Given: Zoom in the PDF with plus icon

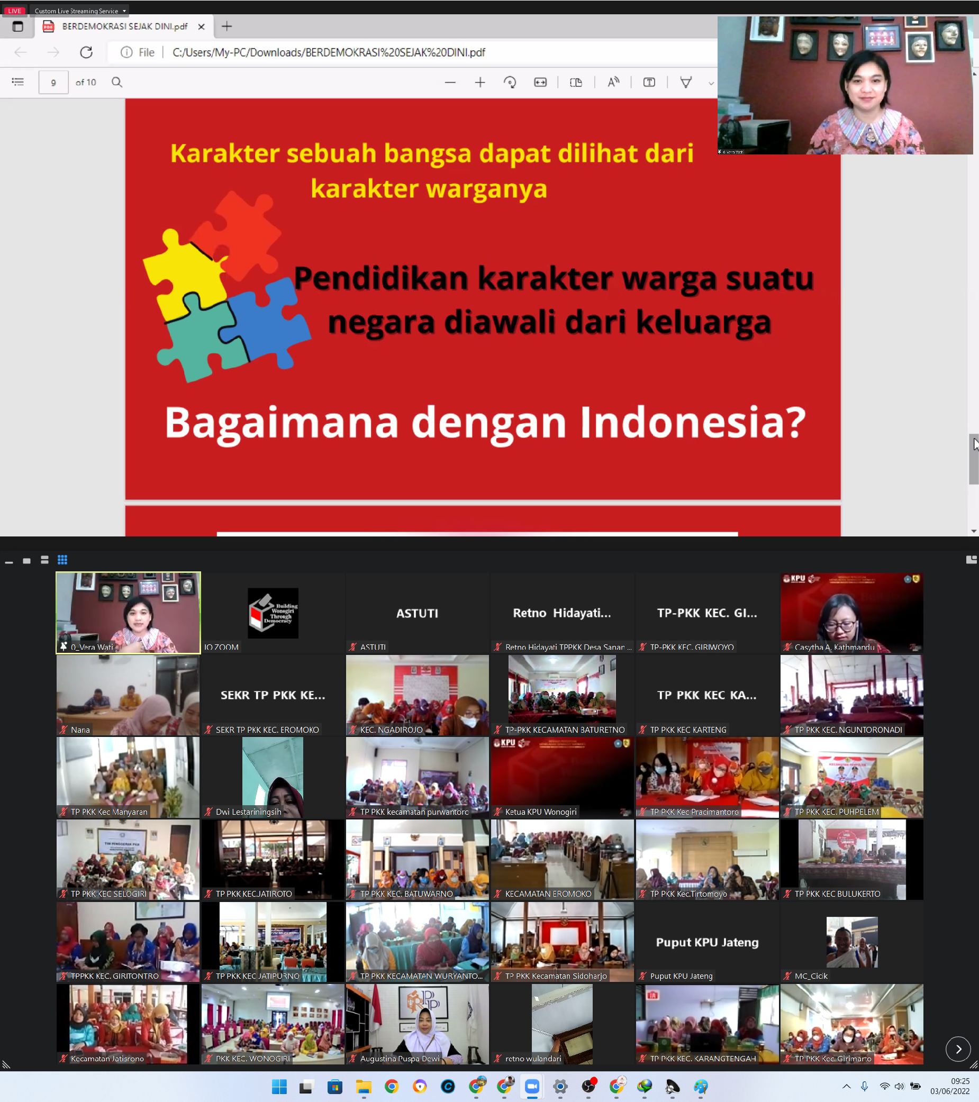Looking at the screenshot, I should click(x=480, y=83).
